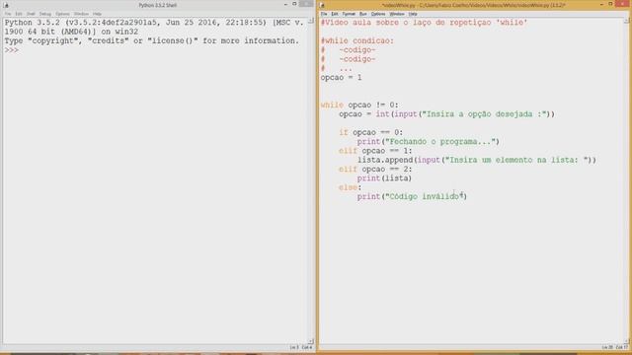Open Format menu in videoWhile.py editor
This screenshot has height=355, width=632.
349,14
